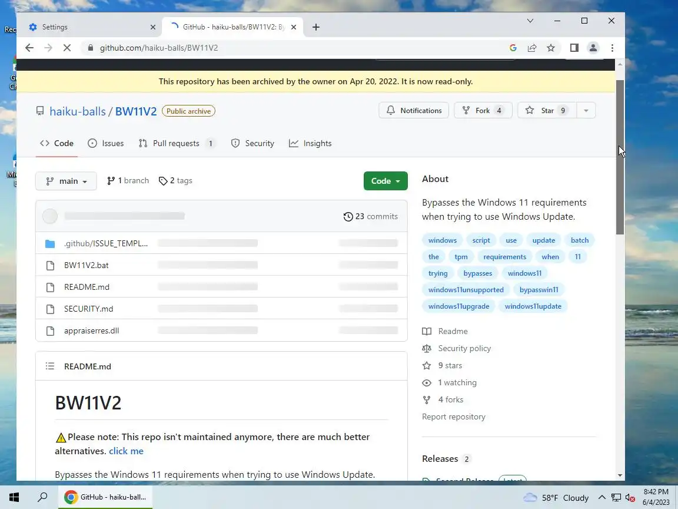Click the page vertical scrollbar thumb

pyautogui.click(x=620, y=157)
